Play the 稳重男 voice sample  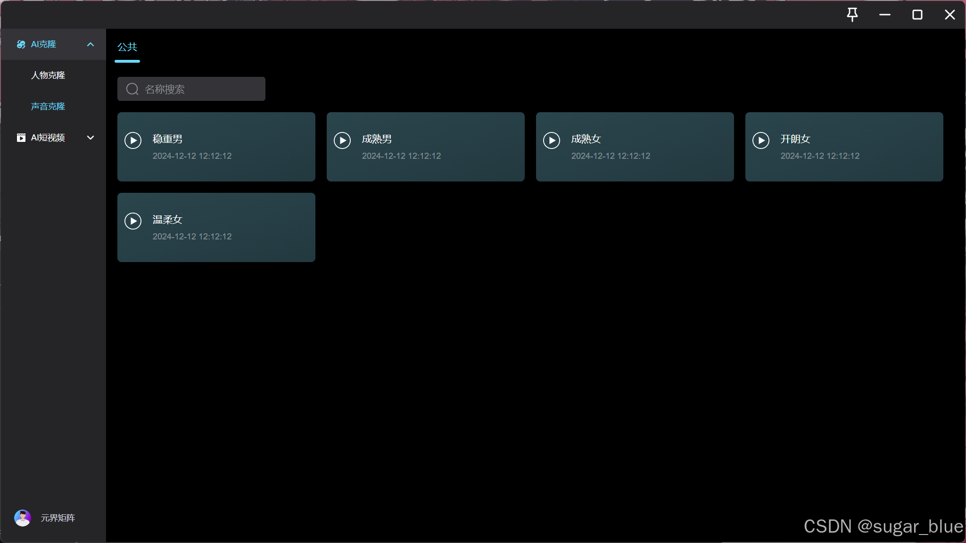tap(133, 140)
